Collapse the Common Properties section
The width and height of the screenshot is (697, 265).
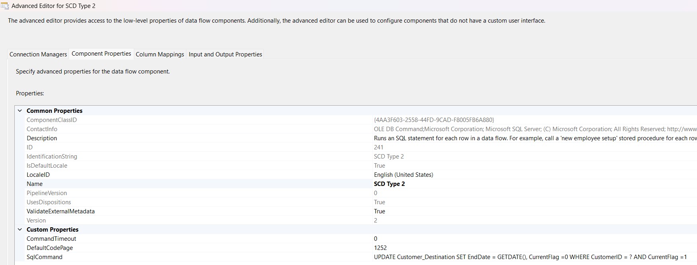point(20,110)
